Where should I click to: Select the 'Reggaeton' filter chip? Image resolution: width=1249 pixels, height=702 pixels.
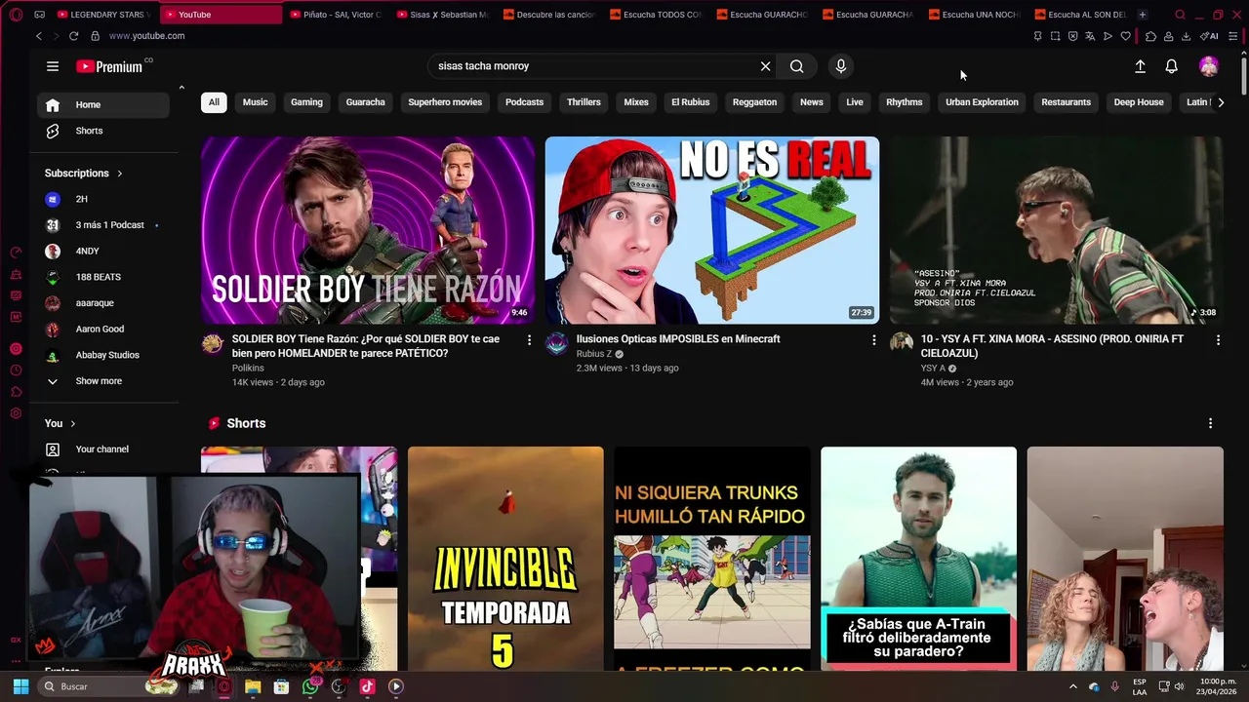pos(754,102)
